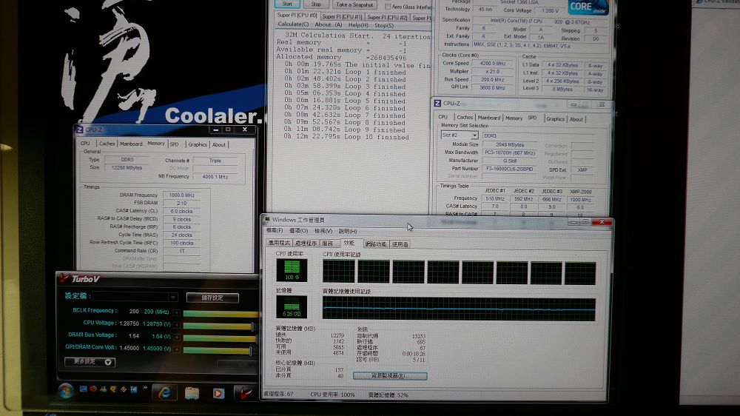Decrease CPU Voltage with its arrow button
The image size is (740, 416).
(x=177, y=325)
